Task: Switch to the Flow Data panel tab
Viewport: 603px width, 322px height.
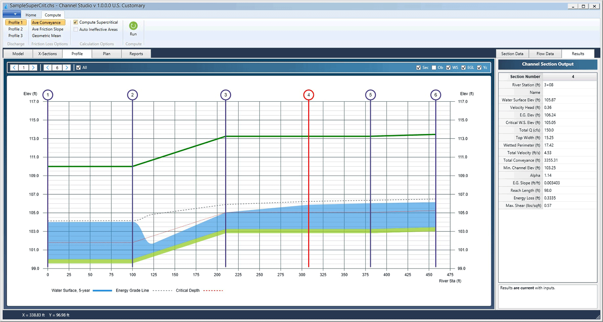Action: click(545, 54)
